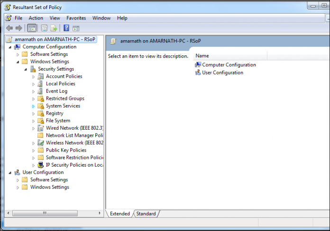
Task: Expand Windows Settings under User Configuration
Action: pos(18,187)
